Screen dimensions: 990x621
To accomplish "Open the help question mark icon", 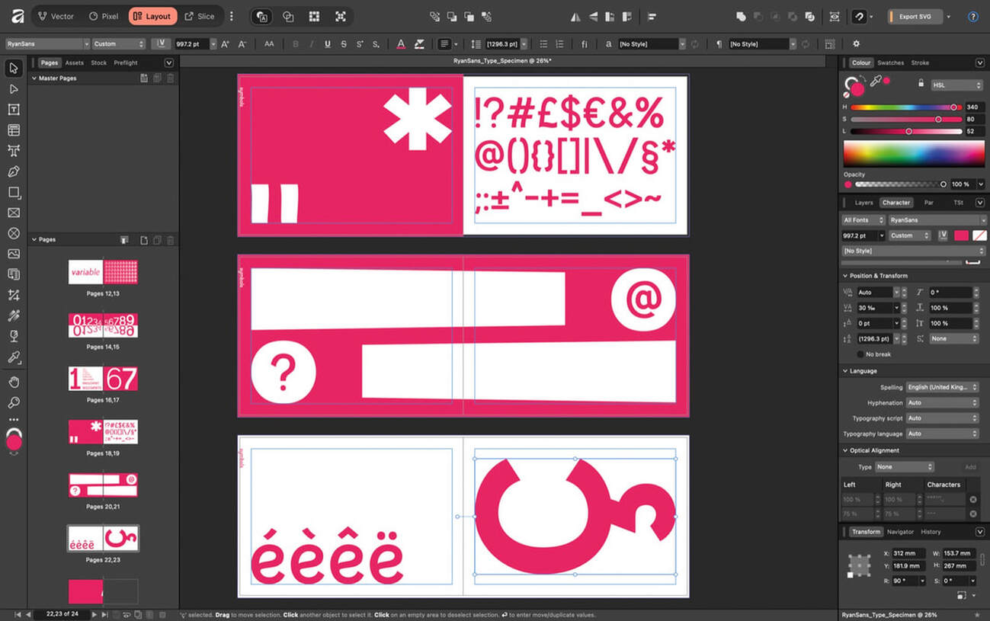I will point(973,16).
